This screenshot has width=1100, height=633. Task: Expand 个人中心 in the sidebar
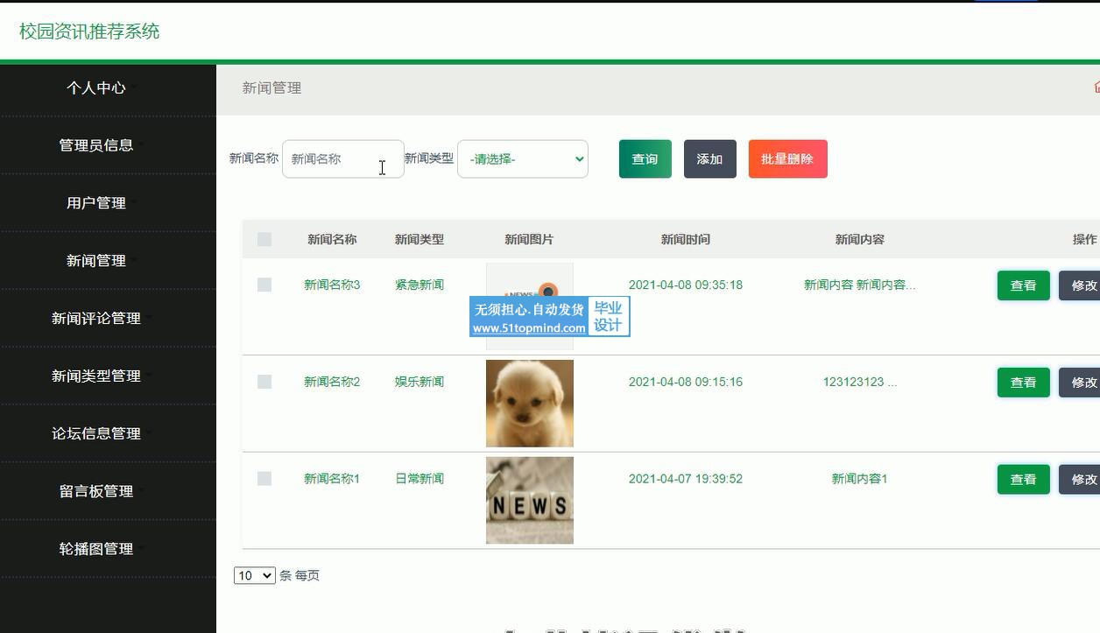point(96,88)
